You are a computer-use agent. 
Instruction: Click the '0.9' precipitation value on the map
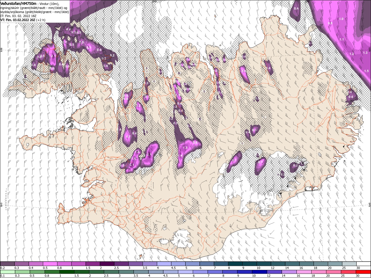pos(244,71)
